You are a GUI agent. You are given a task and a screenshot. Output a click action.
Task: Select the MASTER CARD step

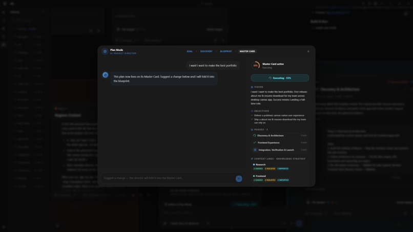click(247, 51)
